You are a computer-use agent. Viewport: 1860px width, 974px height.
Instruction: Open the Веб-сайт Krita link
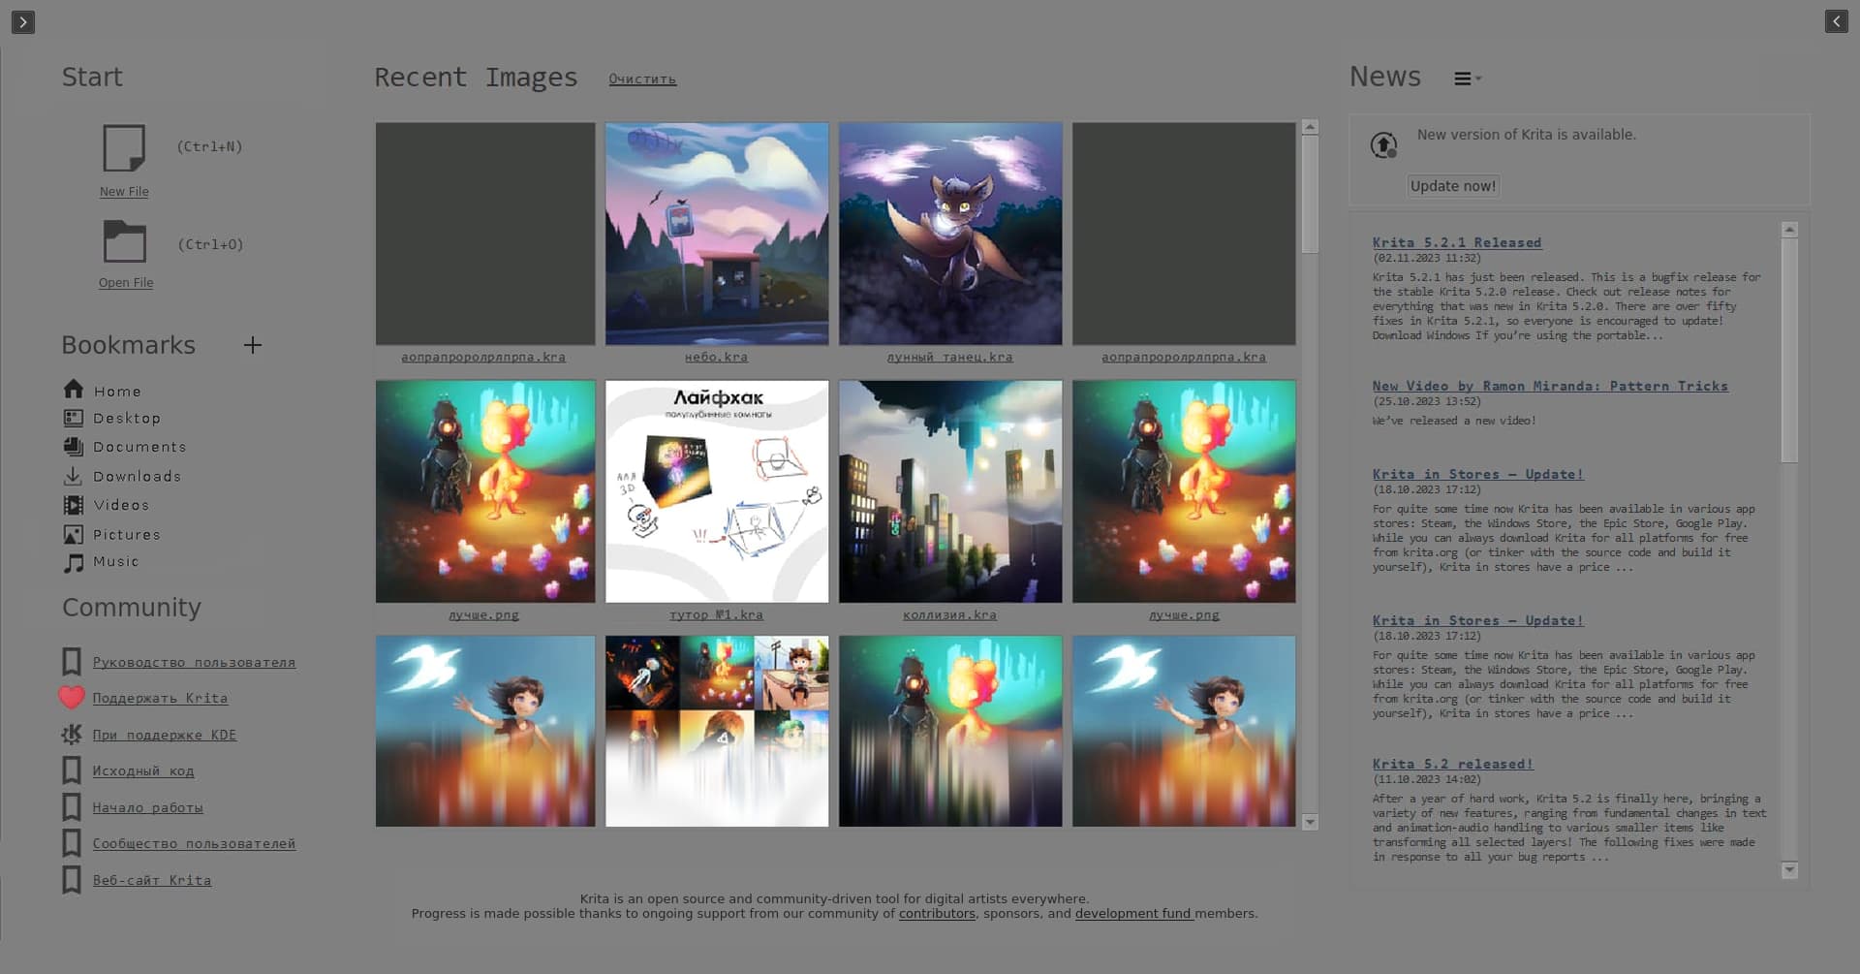click(152, 881)
